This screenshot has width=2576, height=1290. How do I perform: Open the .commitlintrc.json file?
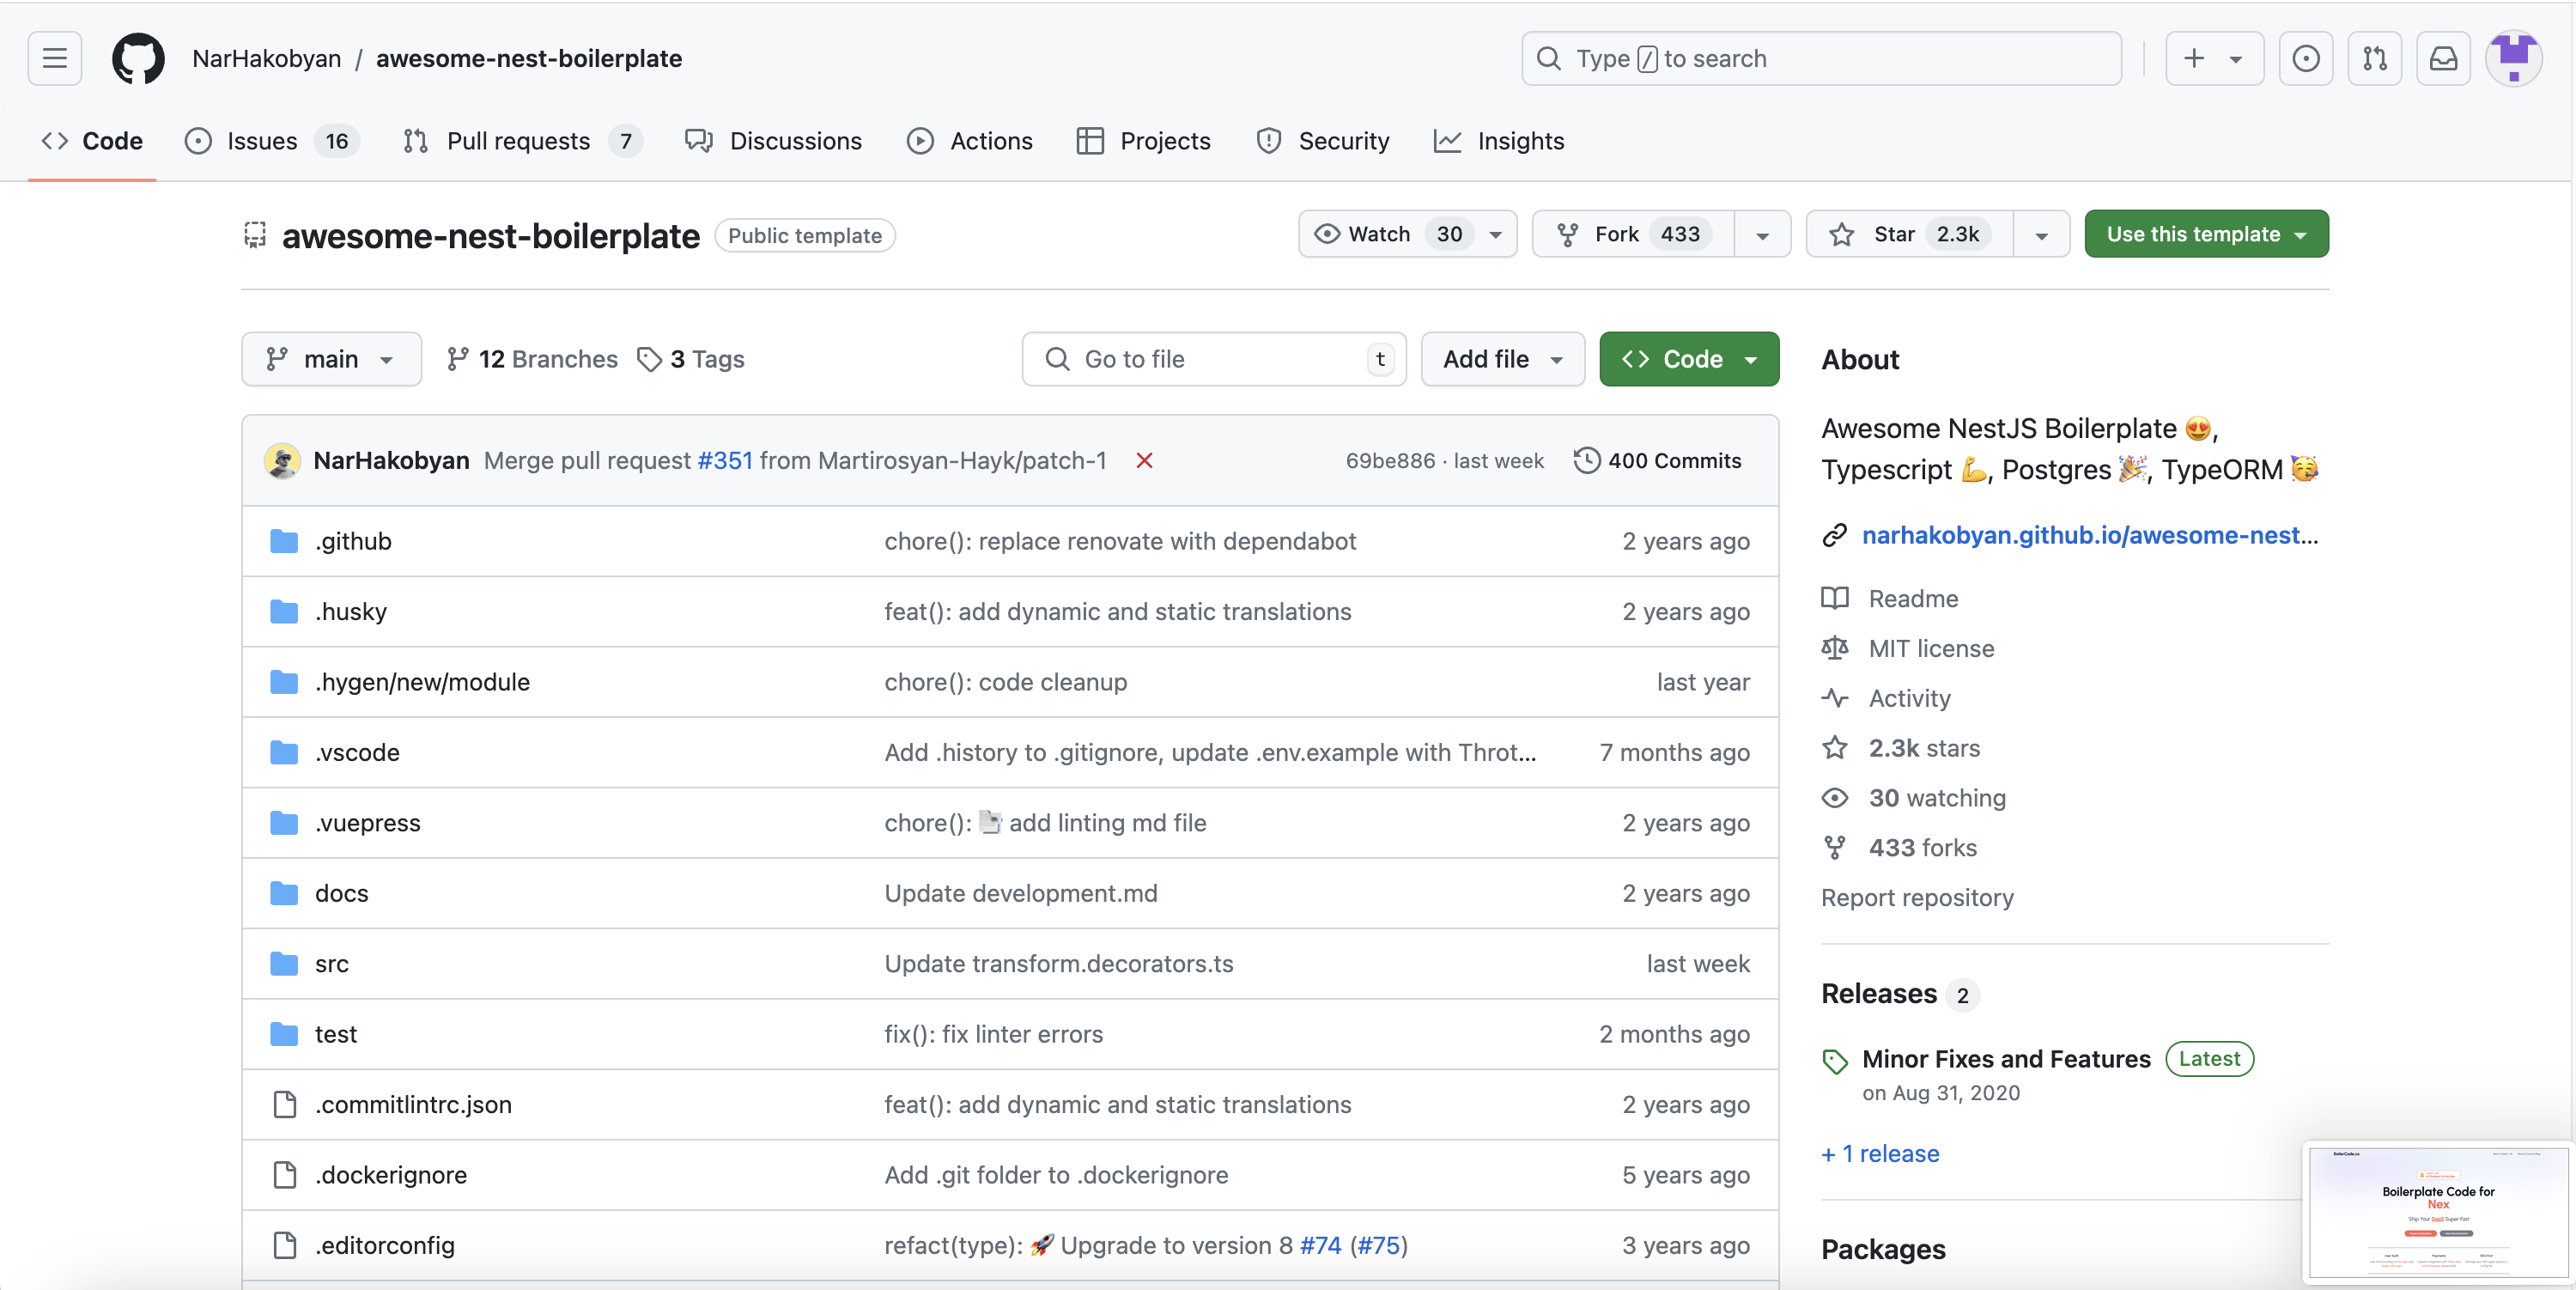tap(413, 1104)
